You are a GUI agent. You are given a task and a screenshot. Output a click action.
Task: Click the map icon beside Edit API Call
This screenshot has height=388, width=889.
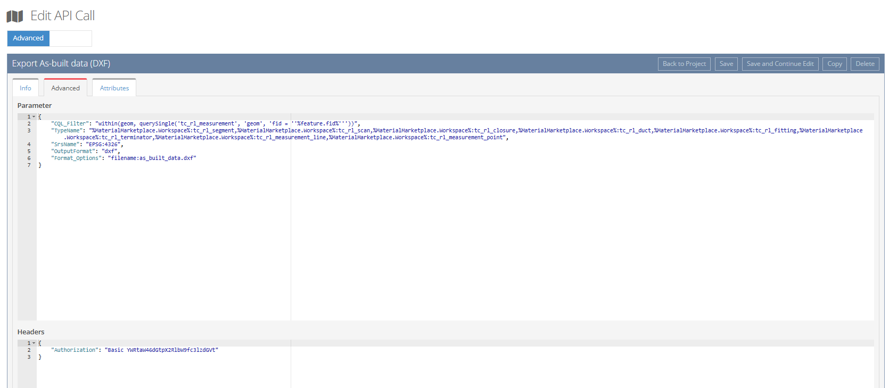tap(15, 16)
